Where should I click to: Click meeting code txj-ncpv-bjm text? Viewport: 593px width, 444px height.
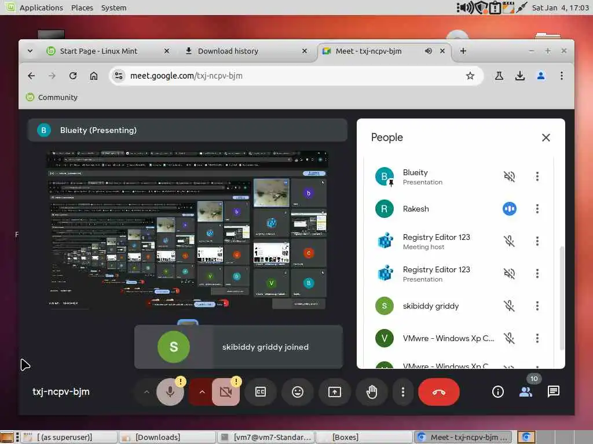coord(61,392)
